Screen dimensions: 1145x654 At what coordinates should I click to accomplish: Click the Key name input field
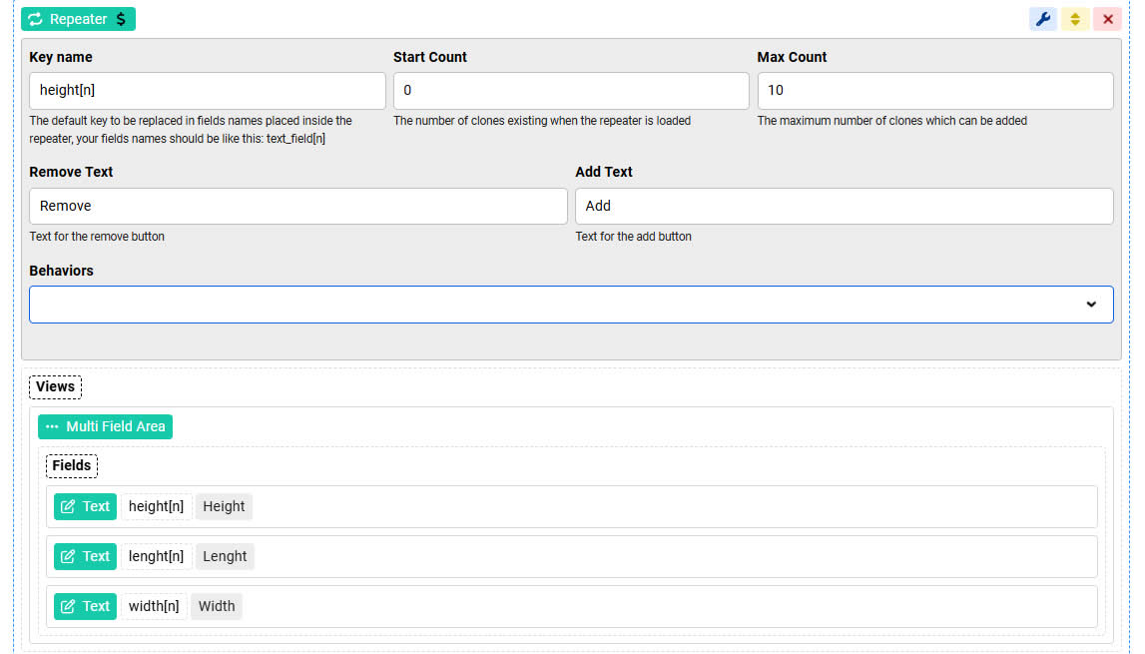click(208, 91)
